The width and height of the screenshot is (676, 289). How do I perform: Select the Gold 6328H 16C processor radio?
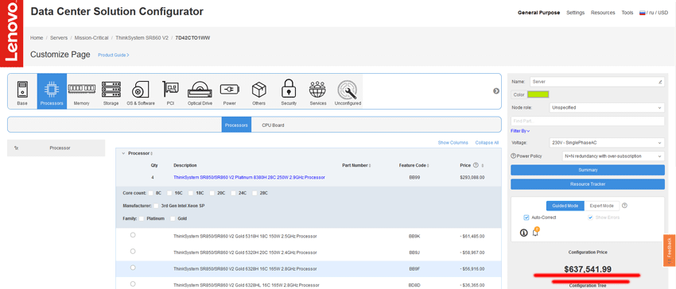133,268
